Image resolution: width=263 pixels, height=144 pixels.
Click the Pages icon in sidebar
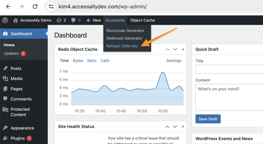[5, 89]
